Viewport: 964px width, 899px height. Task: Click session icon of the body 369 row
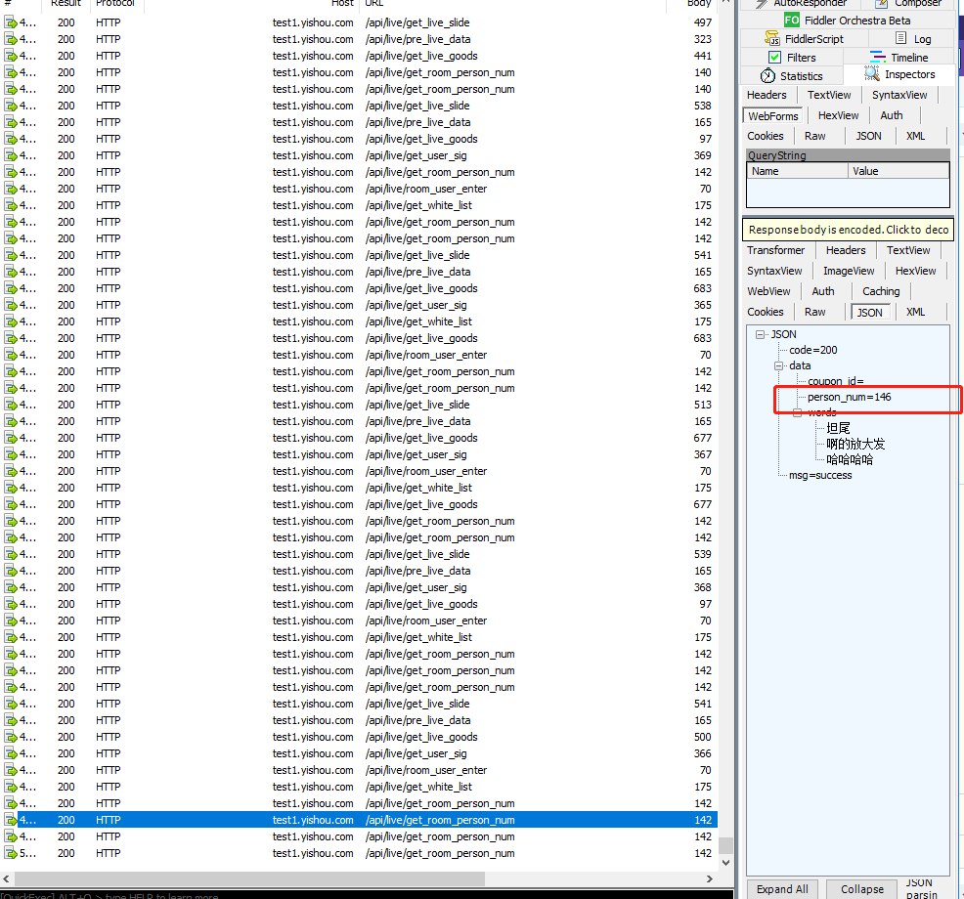(x=11, y=155)
